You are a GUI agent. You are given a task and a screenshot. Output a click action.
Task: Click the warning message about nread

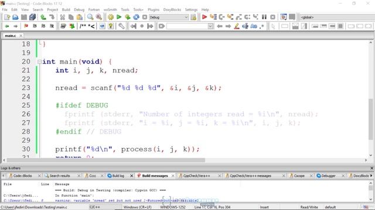coord(127,201)
